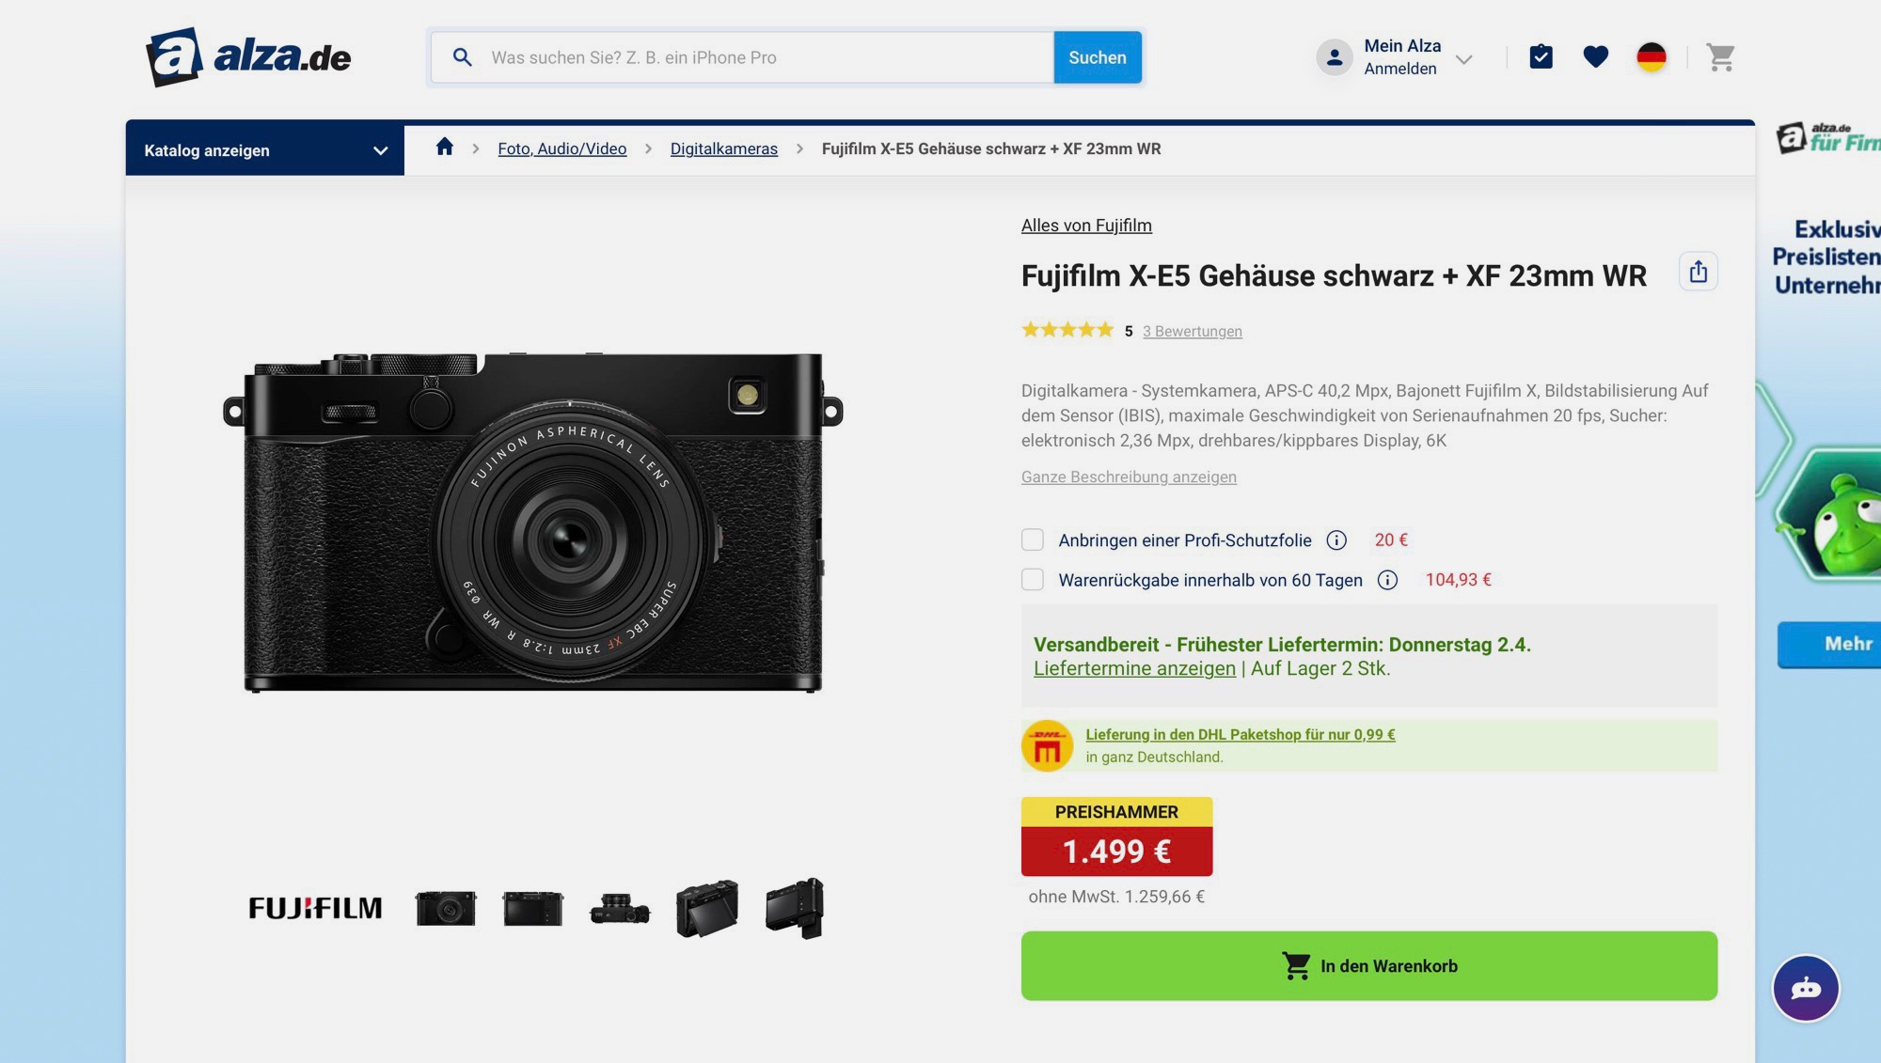Add product with In den Warenkorb

pos(1368,966)
